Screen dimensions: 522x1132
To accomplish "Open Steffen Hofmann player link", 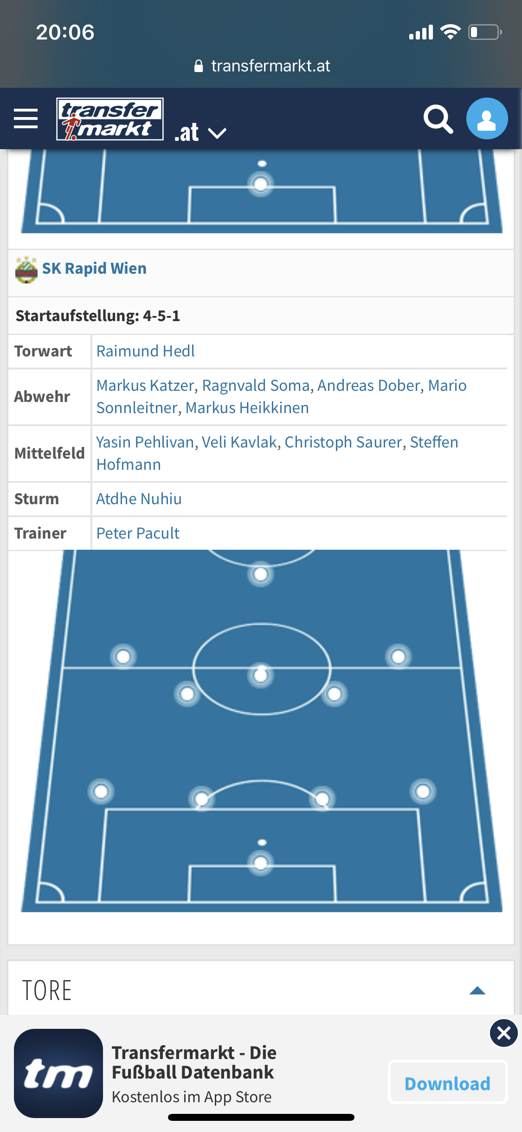I will click(277, 453).
